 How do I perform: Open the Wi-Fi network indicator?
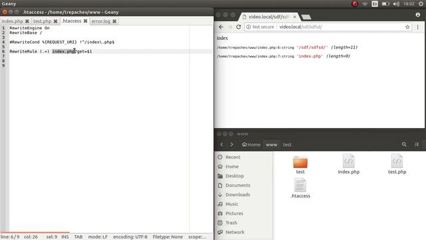pos(365,4)
